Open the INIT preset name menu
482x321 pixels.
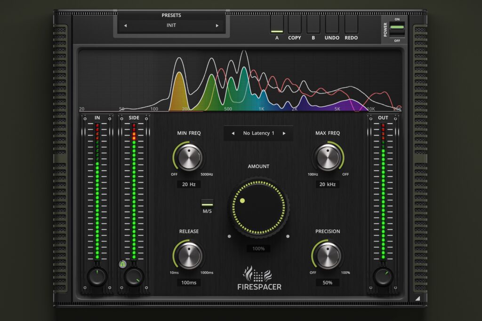pos(171,25)
